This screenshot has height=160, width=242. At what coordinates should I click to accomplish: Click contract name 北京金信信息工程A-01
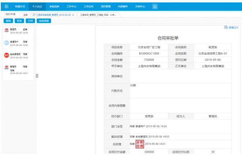213,54
